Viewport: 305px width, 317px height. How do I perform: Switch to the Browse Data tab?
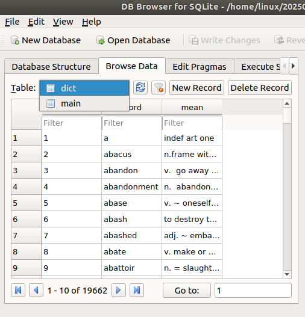[x=131, y=66]
